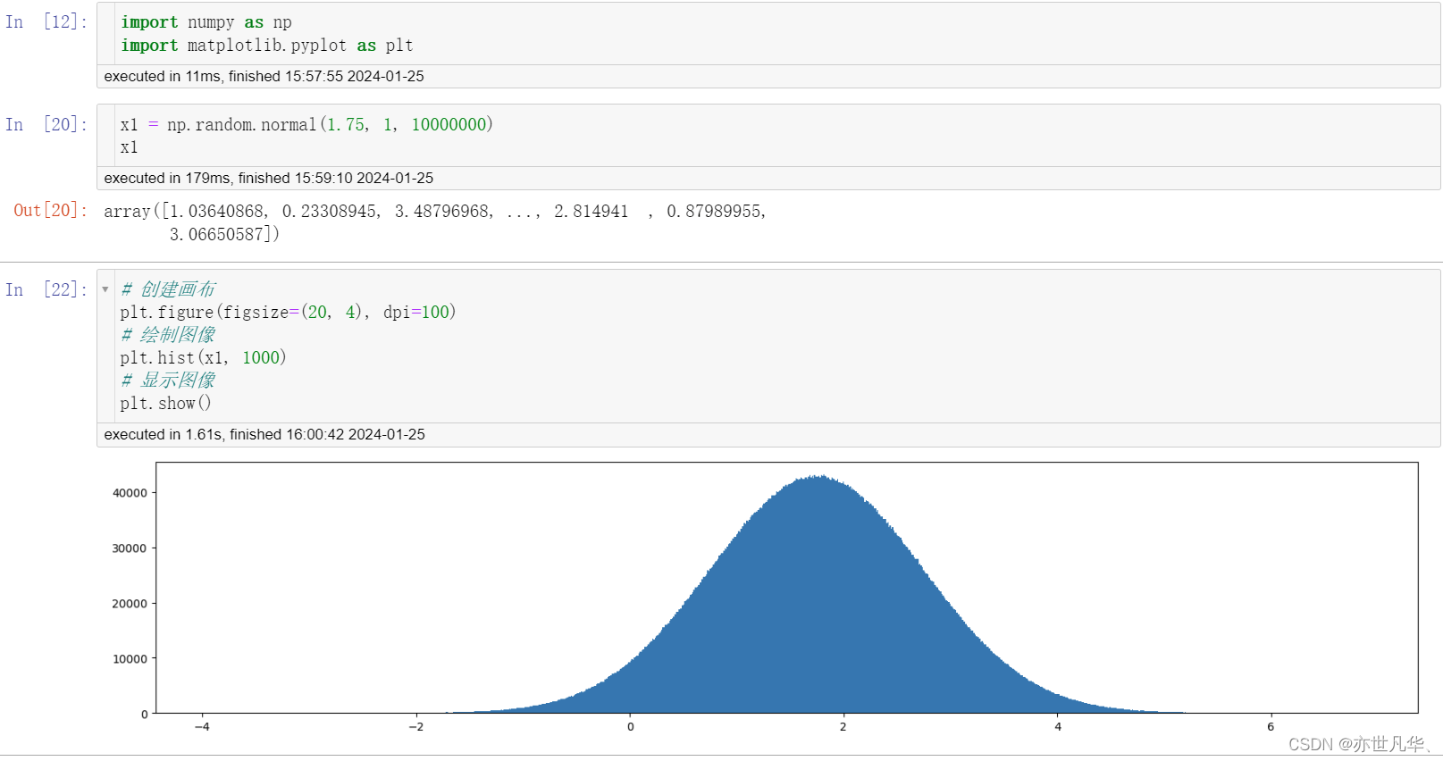Click execution time label of cell 12
This screenshot has height=761, width=1443.
click(264, 77)
